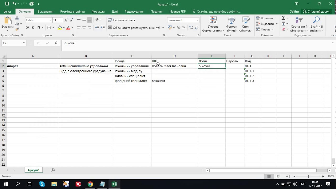
Task: Increase decimal places icon
Action: pyautogui.click(x=191, y=28)
